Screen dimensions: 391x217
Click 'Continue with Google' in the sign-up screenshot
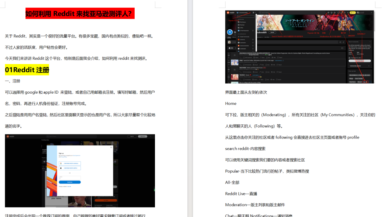(x=70, y=163)
